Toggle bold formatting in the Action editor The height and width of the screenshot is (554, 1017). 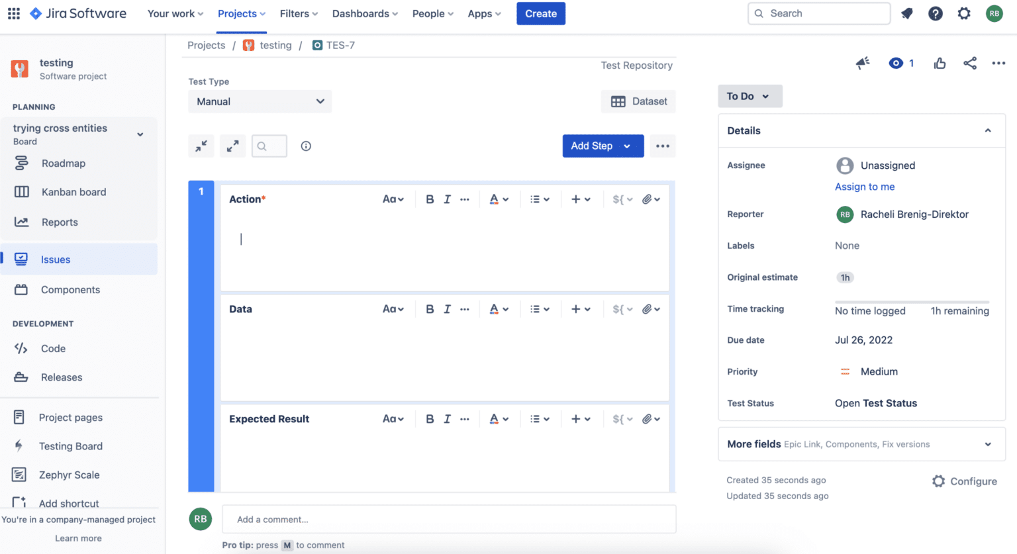pos(430,199)
